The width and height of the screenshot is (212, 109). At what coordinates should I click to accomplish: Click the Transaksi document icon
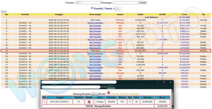pos(92,8)
